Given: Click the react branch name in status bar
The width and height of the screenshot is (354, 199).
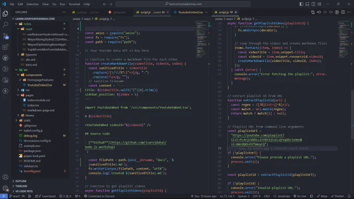Looking at the screenshot, I should point(15,196).
